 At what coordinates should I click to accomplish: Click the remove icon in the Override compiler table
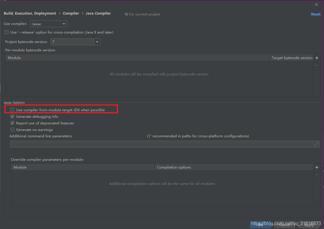tap(317, 175)
